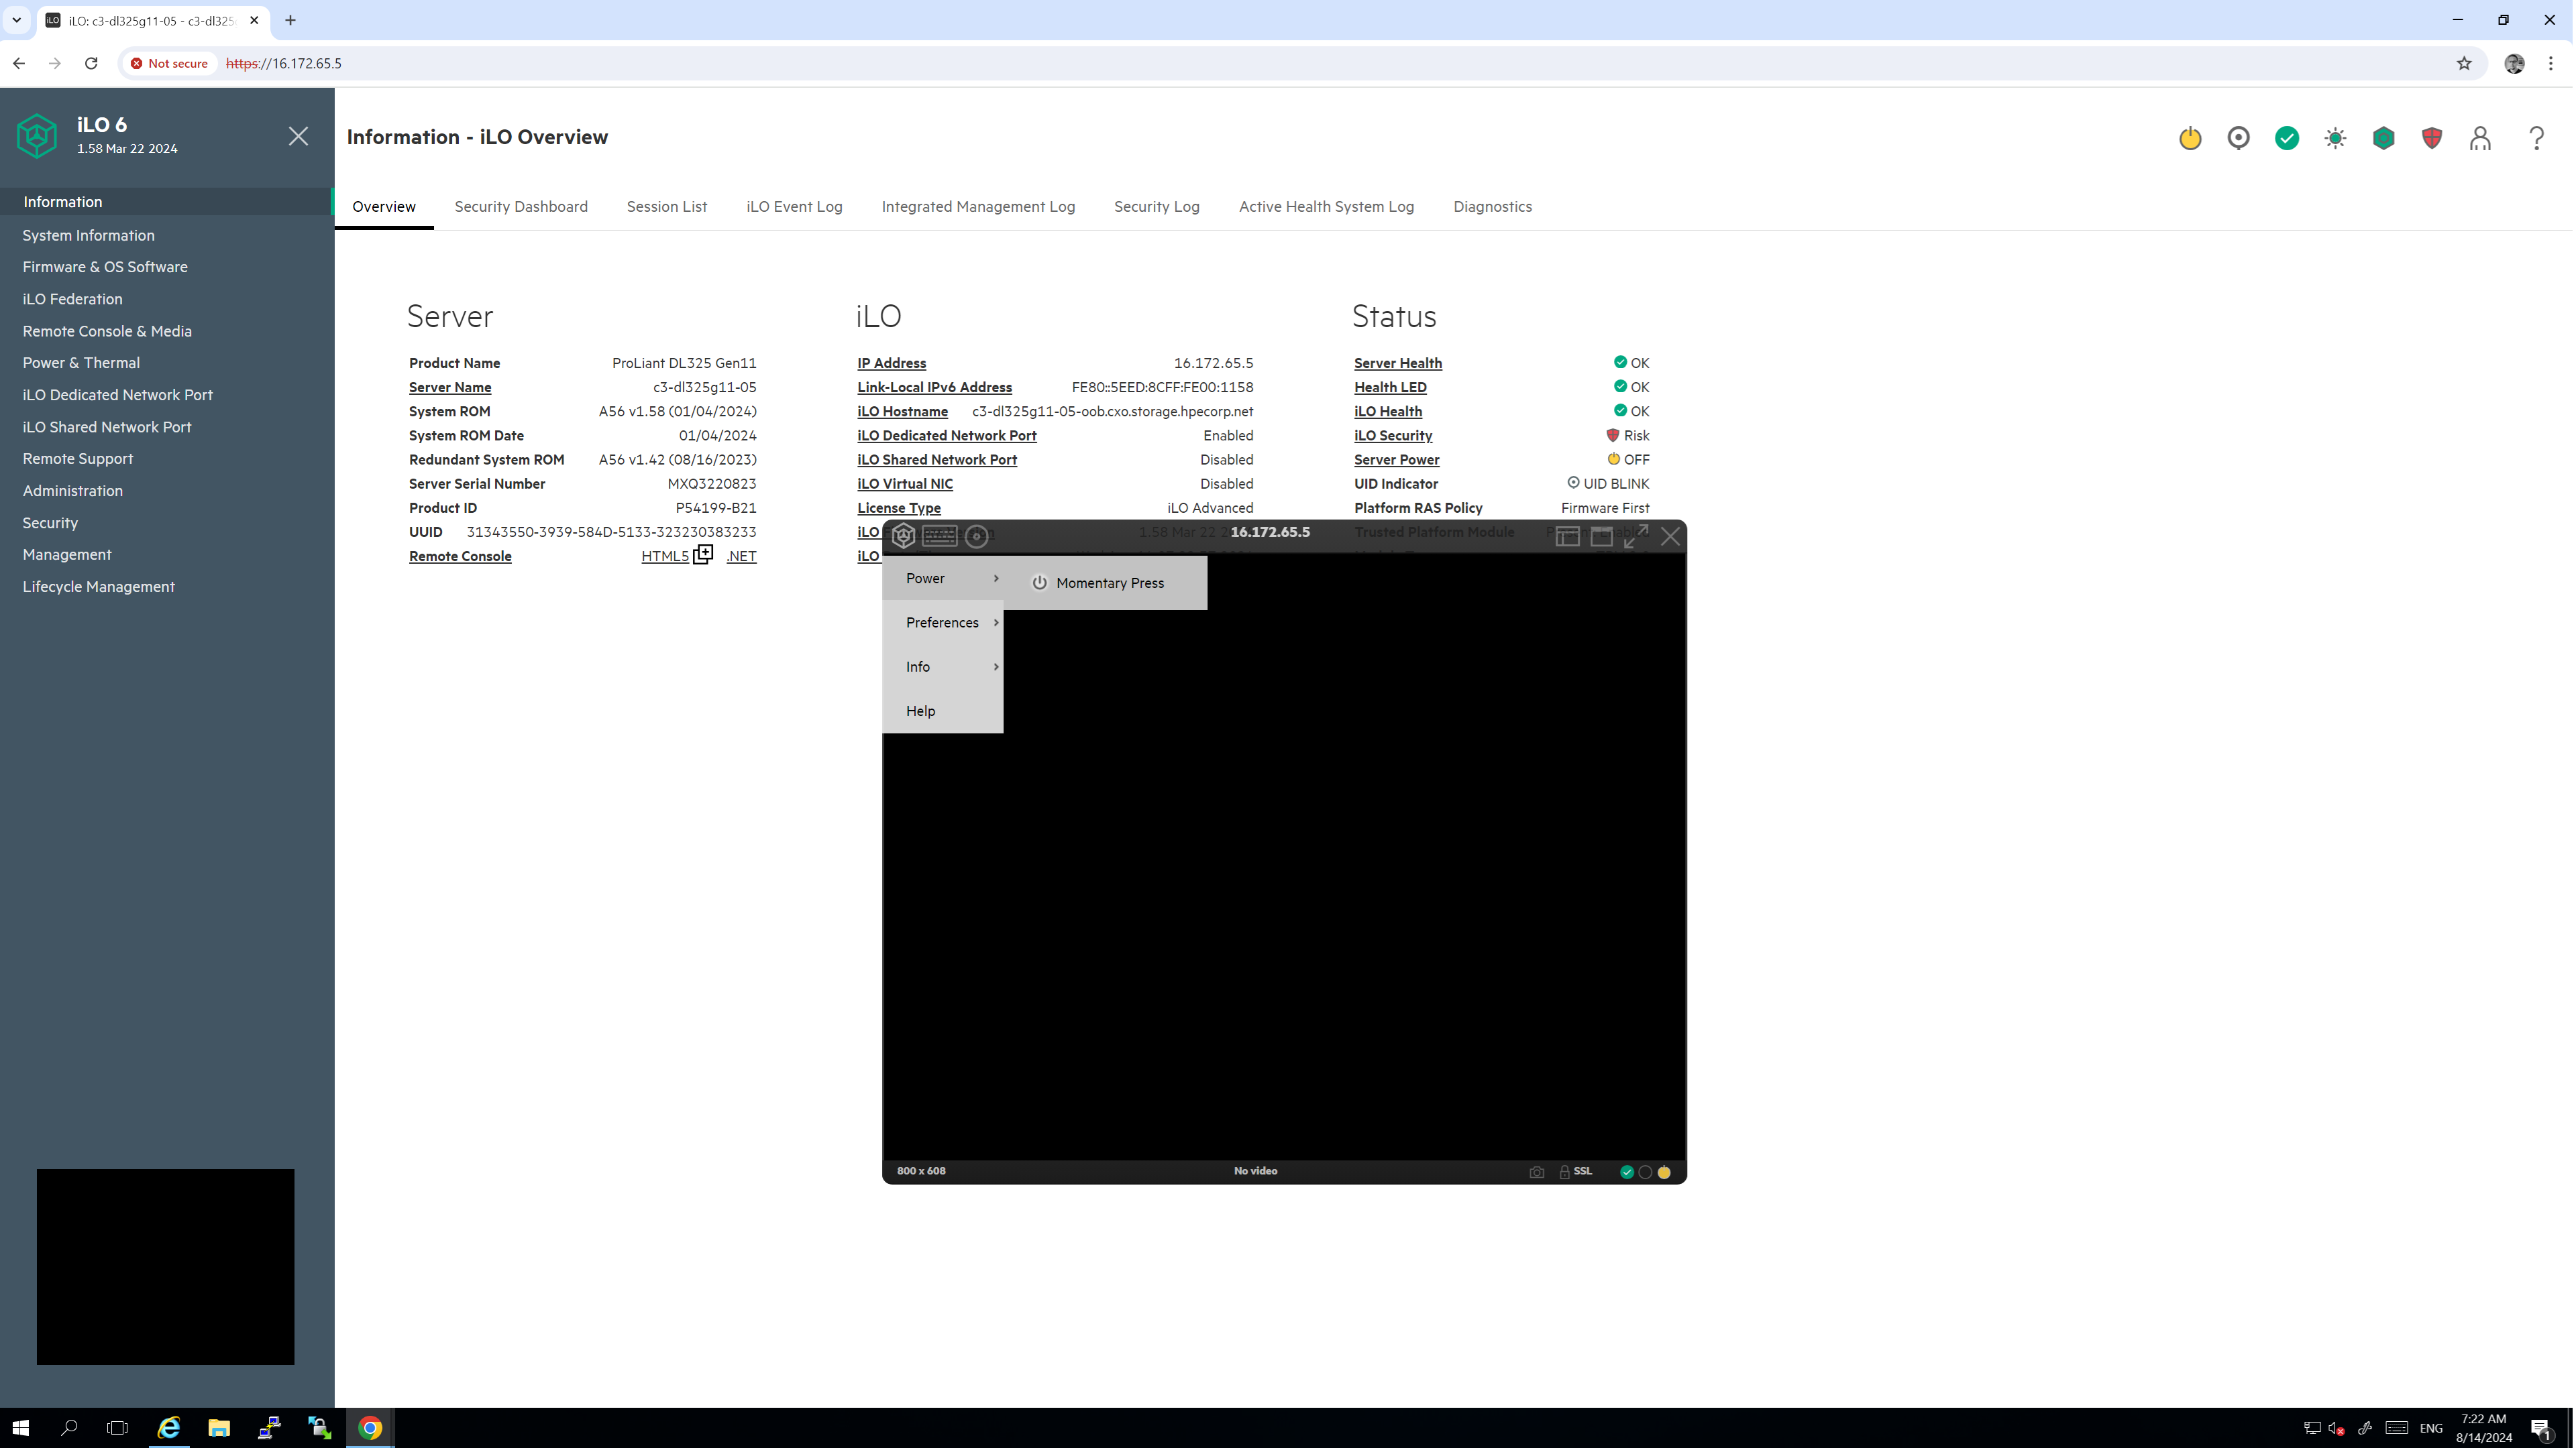Click the iLO hexagon logo in the sidebar
The height and width of the screenshot is (1448, 2576).
[x=37, y=135]
